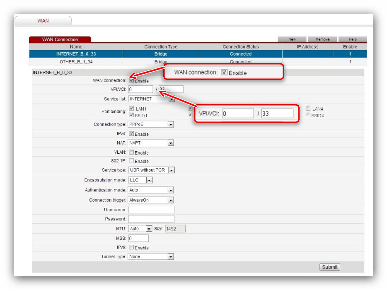Click the Connection Type column header
Viewport: 387px width, 290px height.
coord(161,47)
